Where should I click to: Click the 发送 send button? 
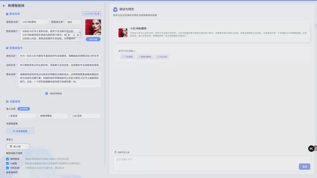[304, 167]
